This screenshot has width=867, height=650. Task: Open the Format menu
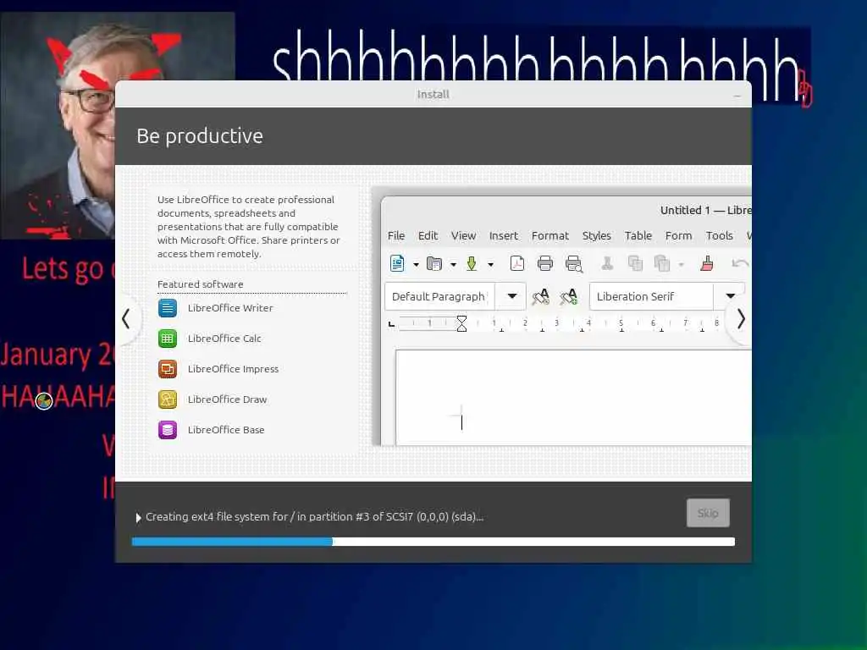[x=550, y=236]
